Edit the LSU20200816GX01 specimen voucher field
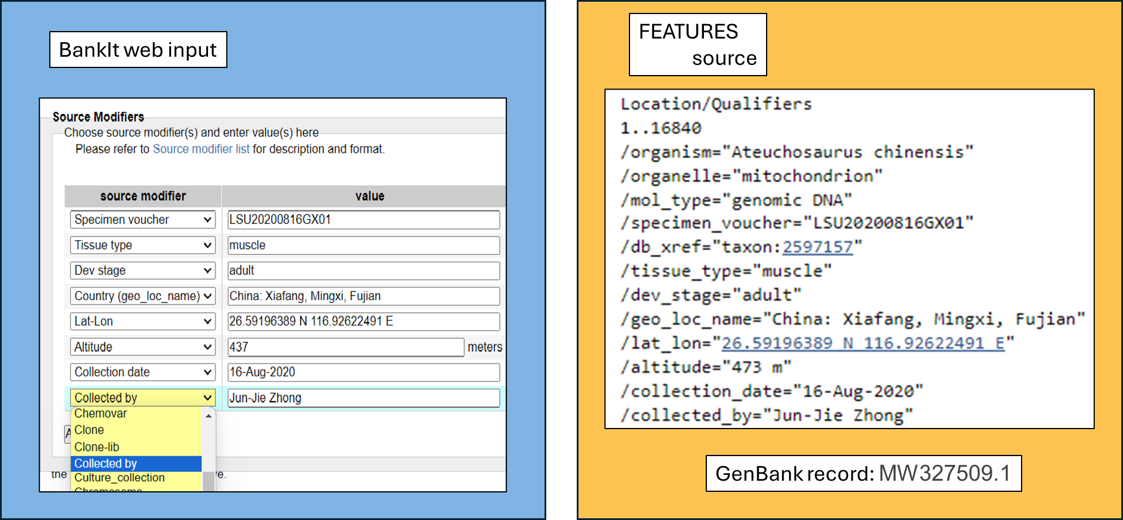This screenshot has width=1123, height=520. click(x=363, y=220)
